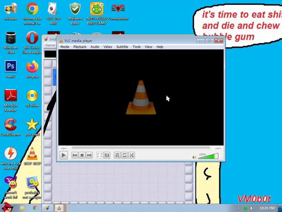This screenshot has height=212, width=282.
Task: Select the 'you tried' star icon
Action: (32, 127)
